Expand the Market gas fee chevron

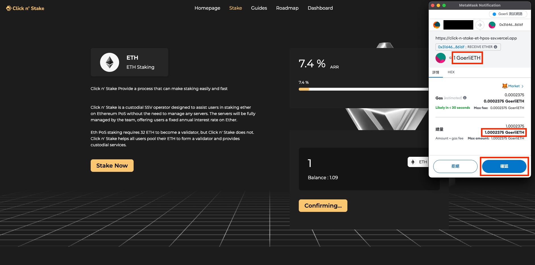(x=522, y=86)
